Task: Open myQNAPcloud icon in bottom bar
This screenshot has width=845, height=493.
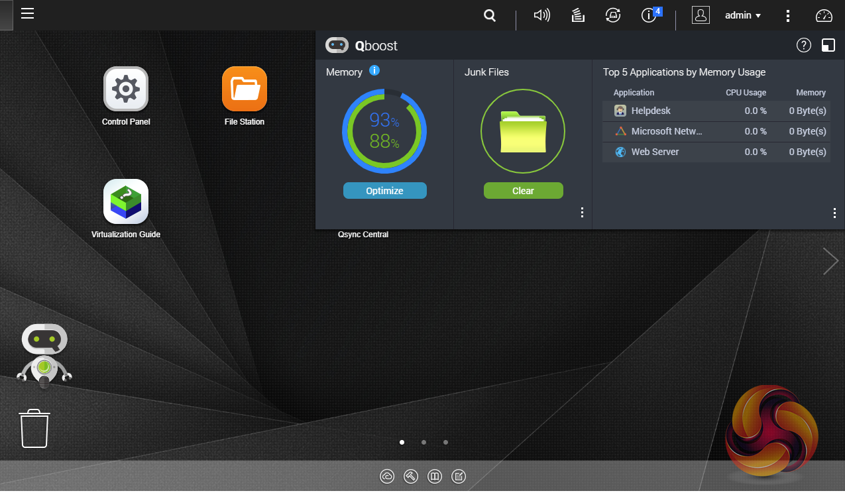Action: pos(388,476)
